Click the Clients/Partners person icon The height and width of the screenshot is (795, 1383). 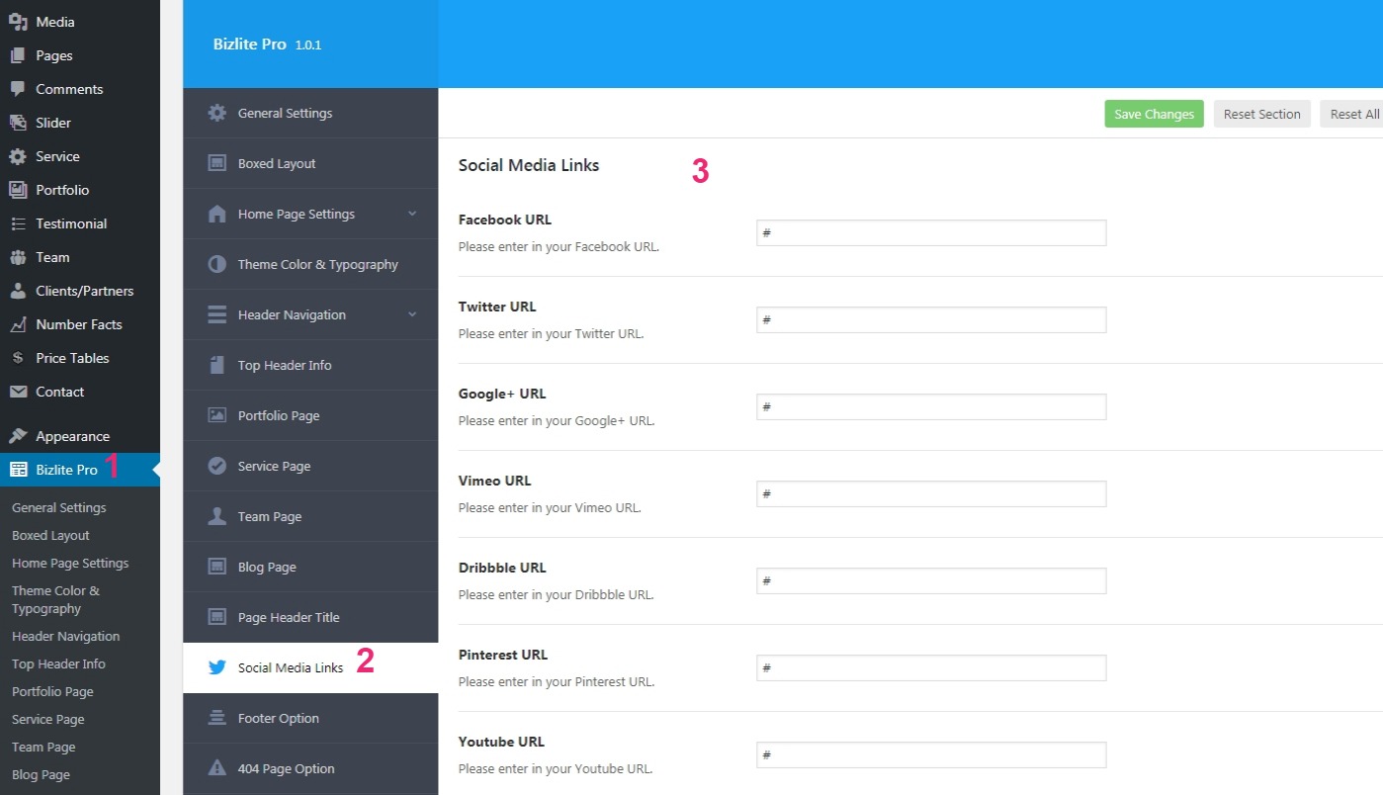[18, 291]
